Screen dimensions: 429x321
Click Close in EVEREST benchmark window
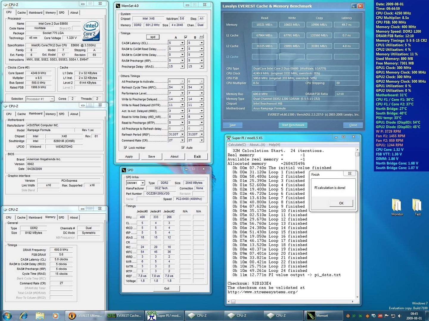353,125
